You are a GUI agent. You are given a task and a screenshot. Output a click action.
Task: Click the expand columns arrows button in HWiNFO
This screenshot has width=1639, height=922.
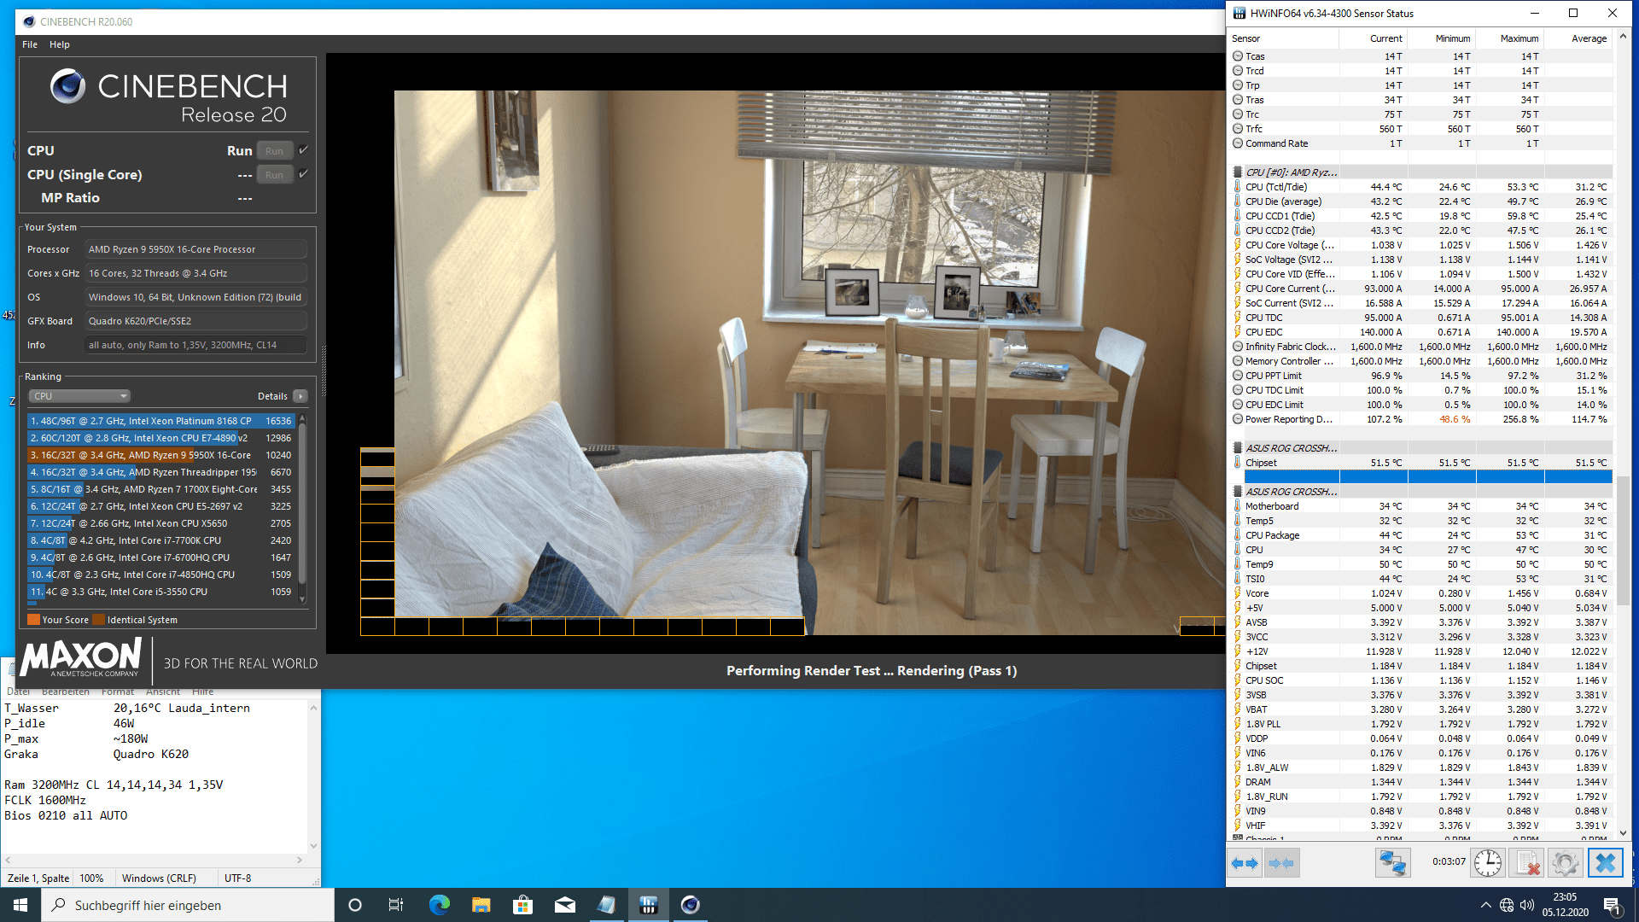tap(1245, 863)
